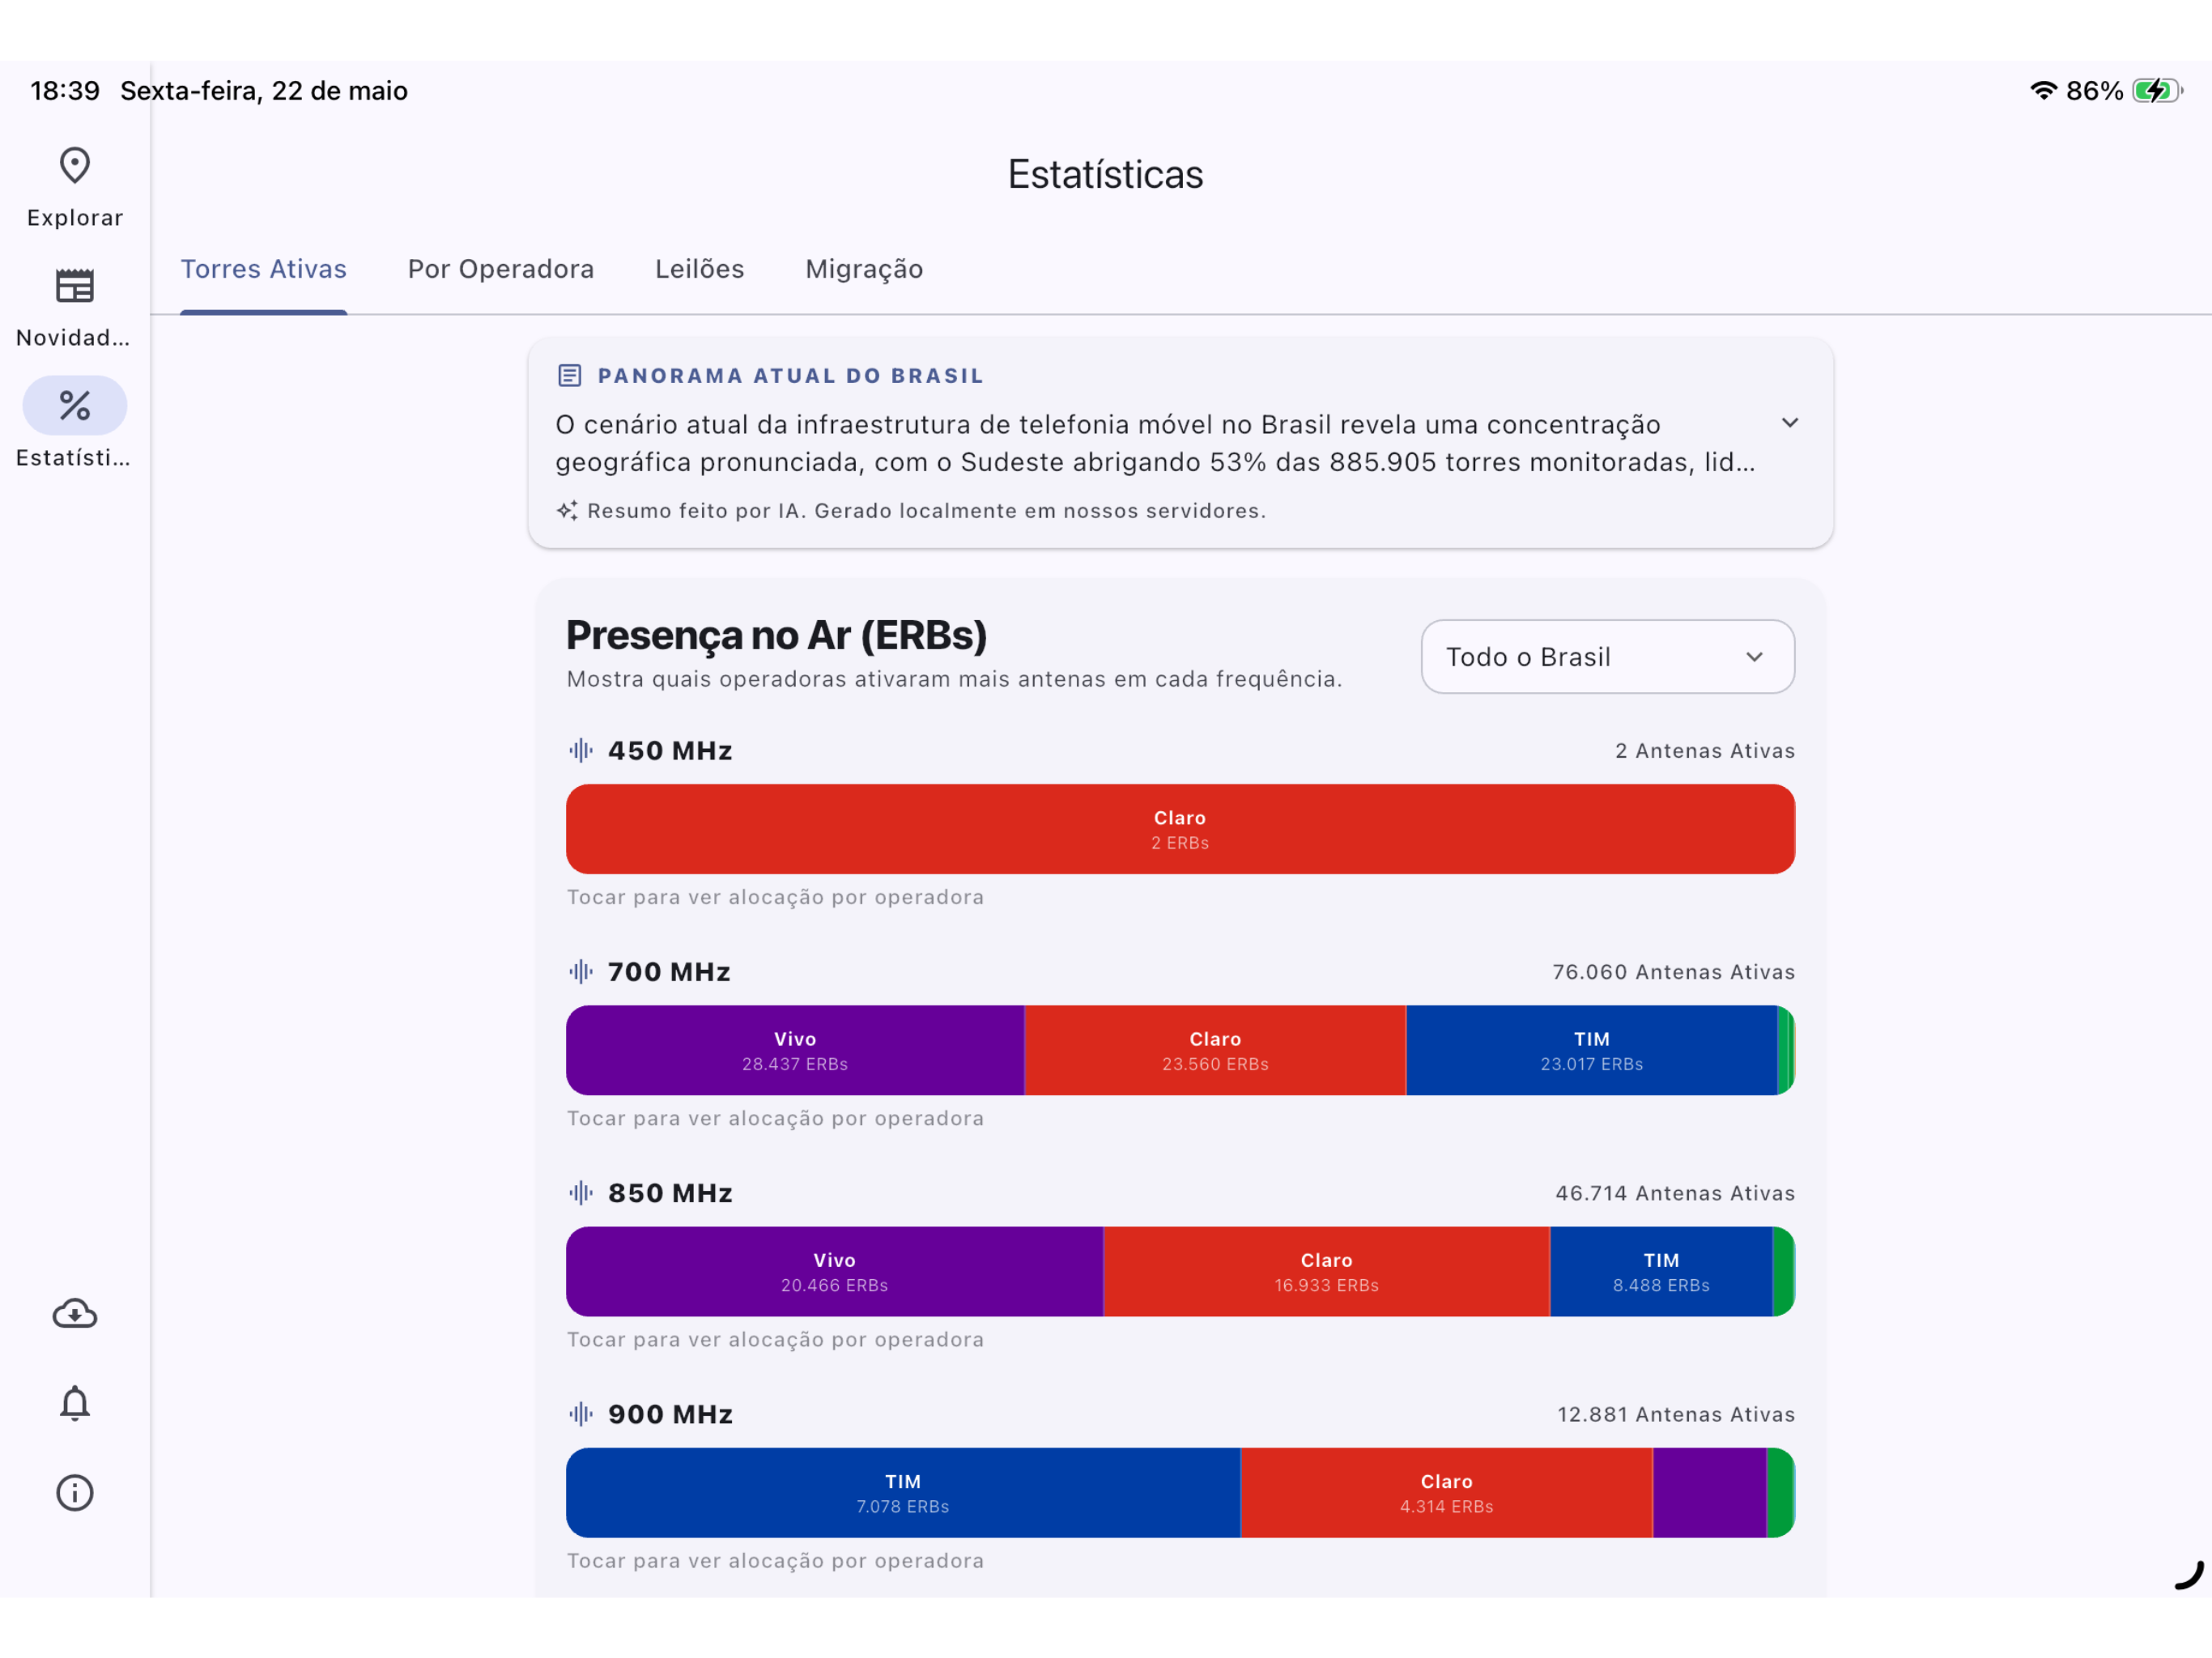2212x1658 pixels.
Task: Click 'Tocar para ver alocação' under 450 MHz
Action: click(775, 897)
